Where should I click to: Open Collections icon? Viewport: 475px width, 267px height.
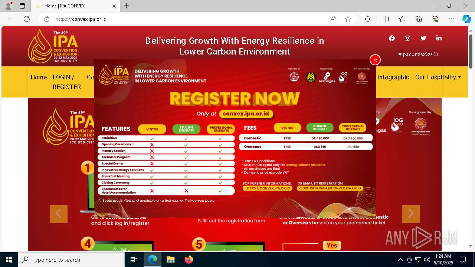click(419, 19)
